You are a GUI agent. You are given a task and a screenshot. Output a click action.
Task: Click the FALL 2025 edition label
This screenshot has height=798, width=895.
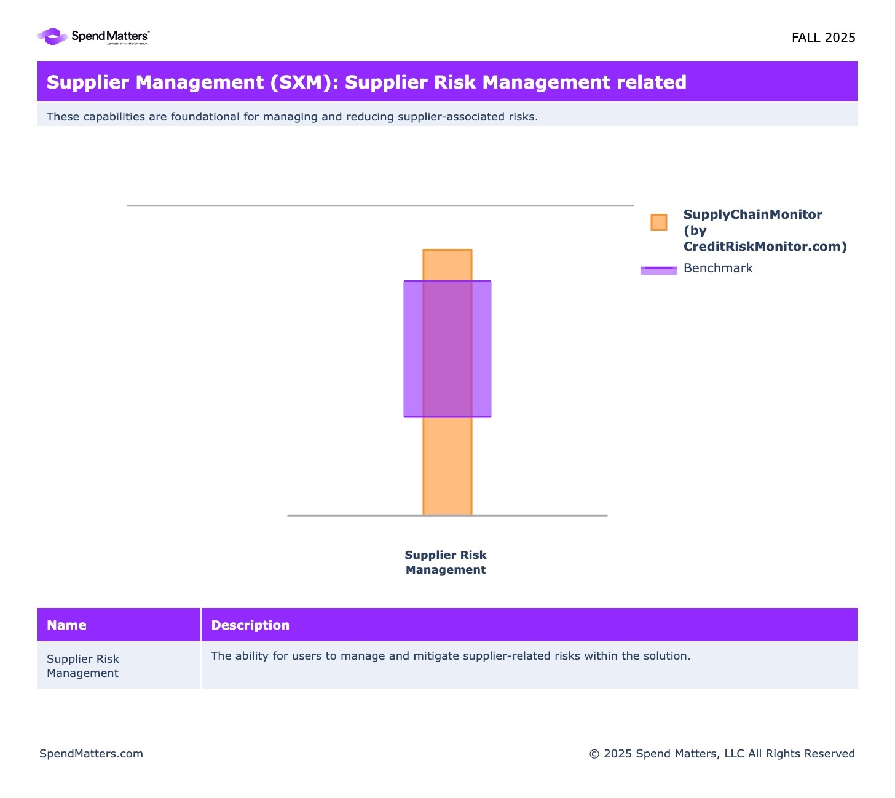pyautogui.click(x=822, y=38)
